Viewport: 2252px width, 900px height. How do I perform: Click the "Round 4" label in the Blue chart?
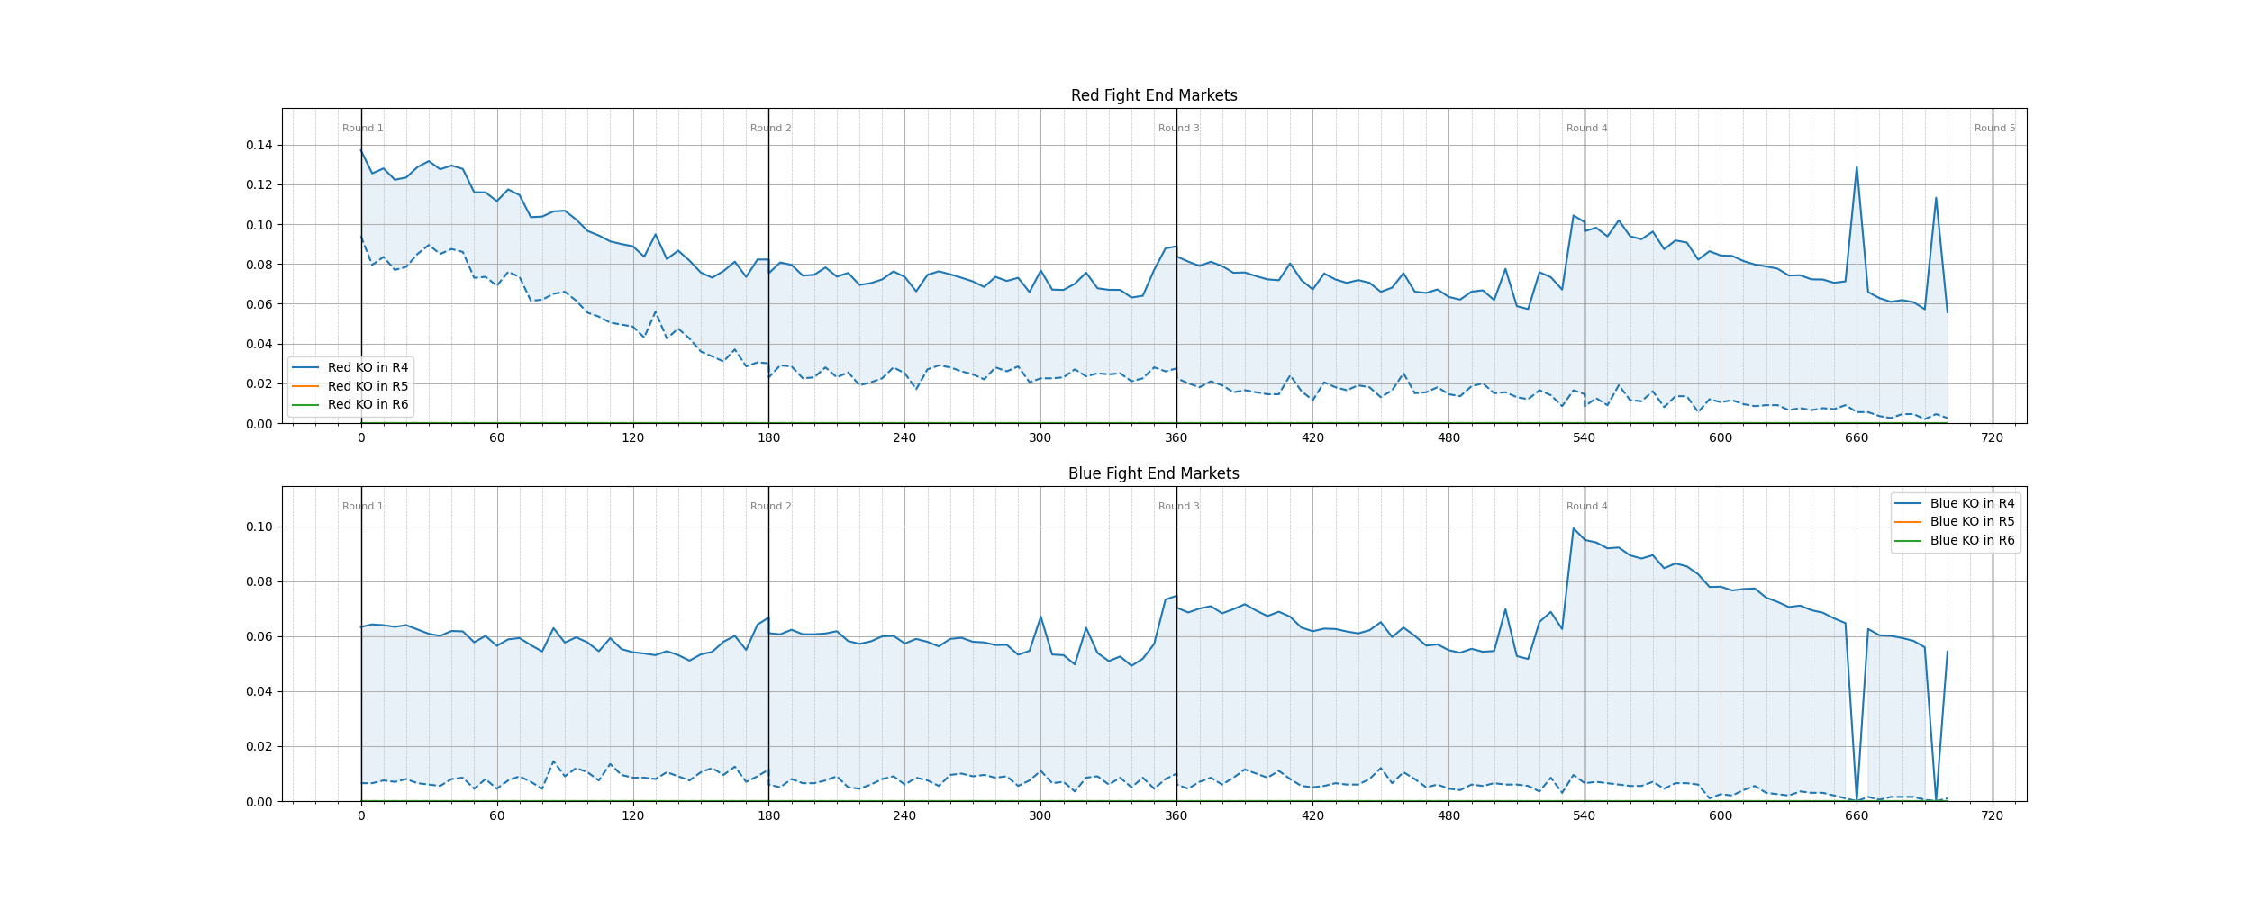(1586, 507)
